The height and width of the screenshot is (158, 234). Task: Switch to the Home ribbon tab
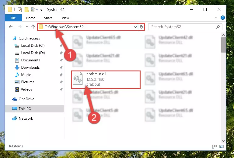tap(31, 18)
